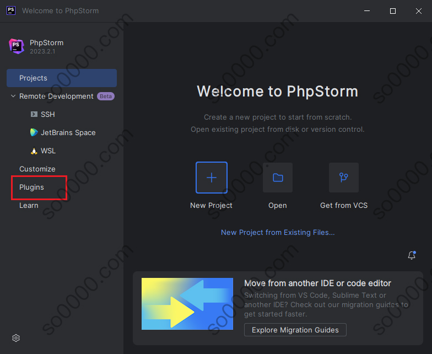This screenshot has width=432, height=354.
Task: Click the Open folder icon
Action: tap(278, 178)
